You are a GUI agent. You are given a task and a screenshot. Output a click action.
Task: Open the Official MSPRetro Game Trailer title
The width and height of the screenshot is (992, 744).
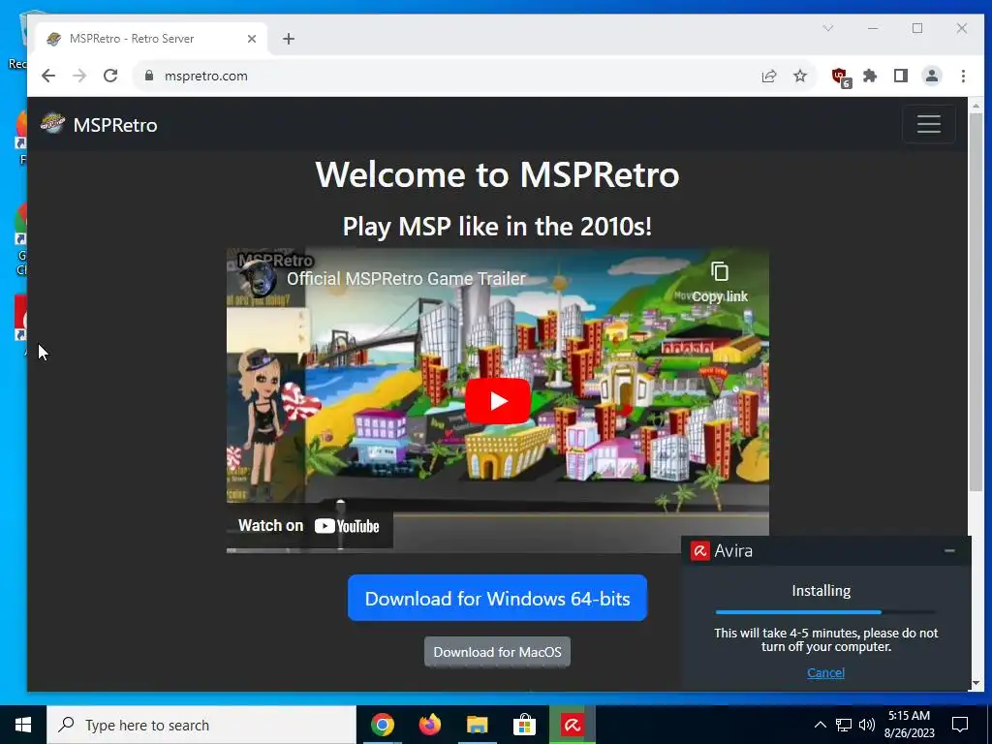406,278
